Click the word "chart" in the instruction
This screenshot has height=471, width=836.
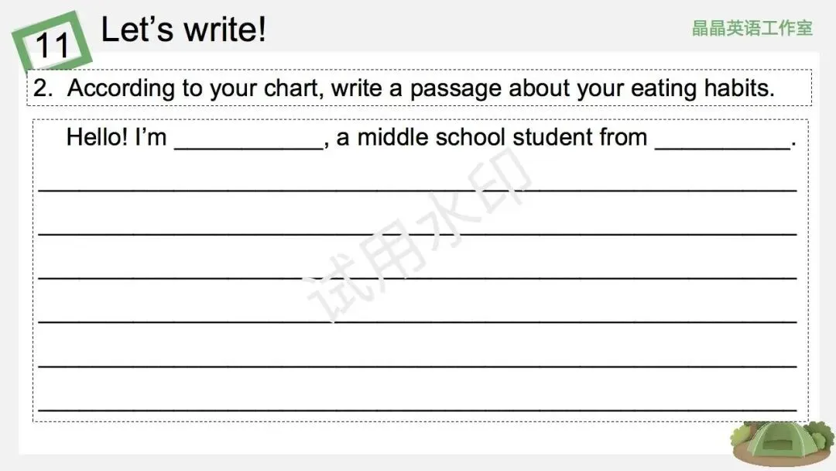click(x=291, y=88)
